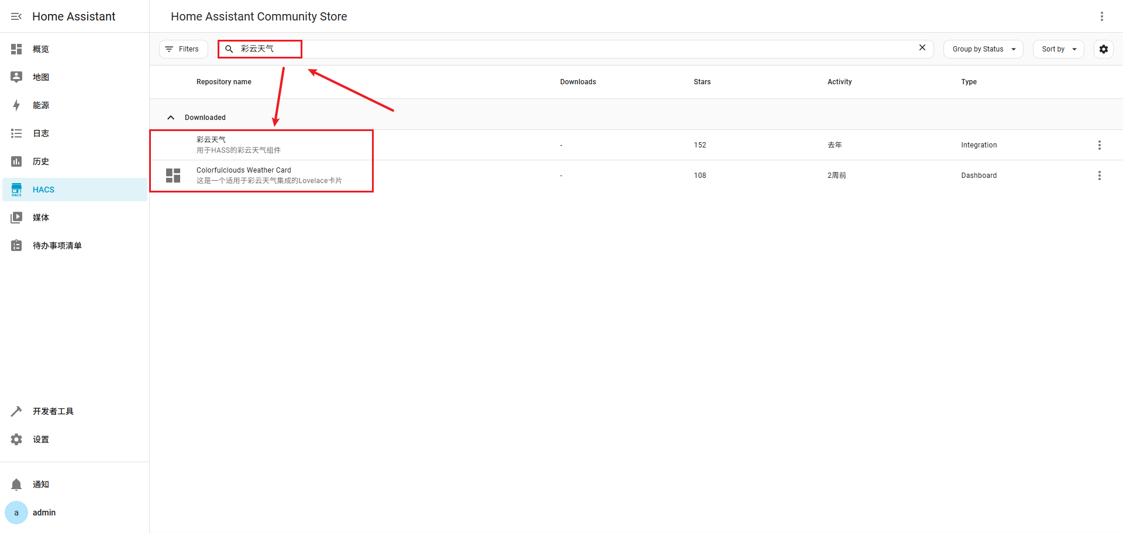Clear the search field with X

[x=922, y=48]
